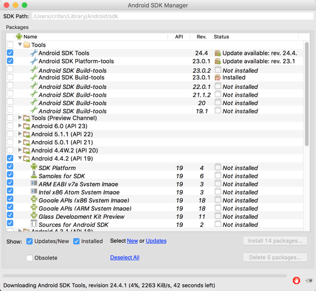The height and width of the screenshot is (291, 316).
Task: Click the Glass Development Kit Preview icon
Action: tap(34, 216)
